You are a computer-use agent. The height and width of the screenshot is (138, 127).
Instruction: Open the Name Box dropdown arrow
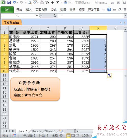pyautogui.click(x=37, y=16)
